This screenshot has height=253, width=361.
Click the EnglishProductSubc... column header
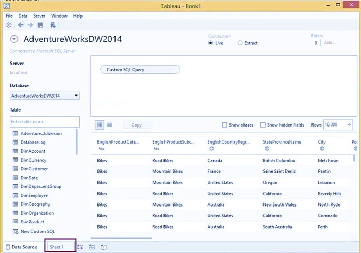coord(173,142)
